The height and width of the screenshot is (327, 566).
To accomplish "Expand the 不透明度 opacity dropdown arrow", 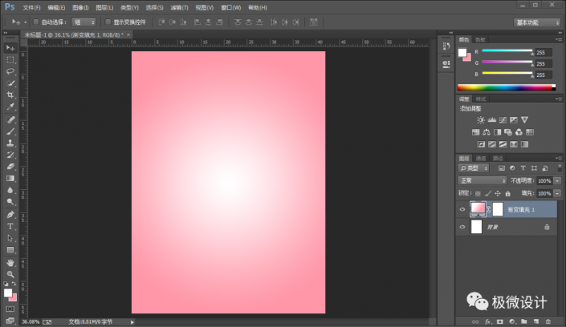I will pos(556,181).
